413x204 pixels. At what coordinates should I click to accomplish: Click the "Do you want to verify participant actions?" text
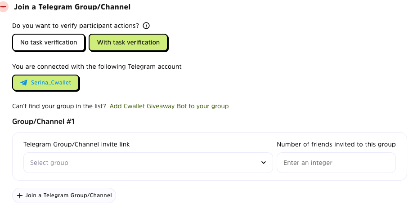pyautogui.click(x=76, y=26)
